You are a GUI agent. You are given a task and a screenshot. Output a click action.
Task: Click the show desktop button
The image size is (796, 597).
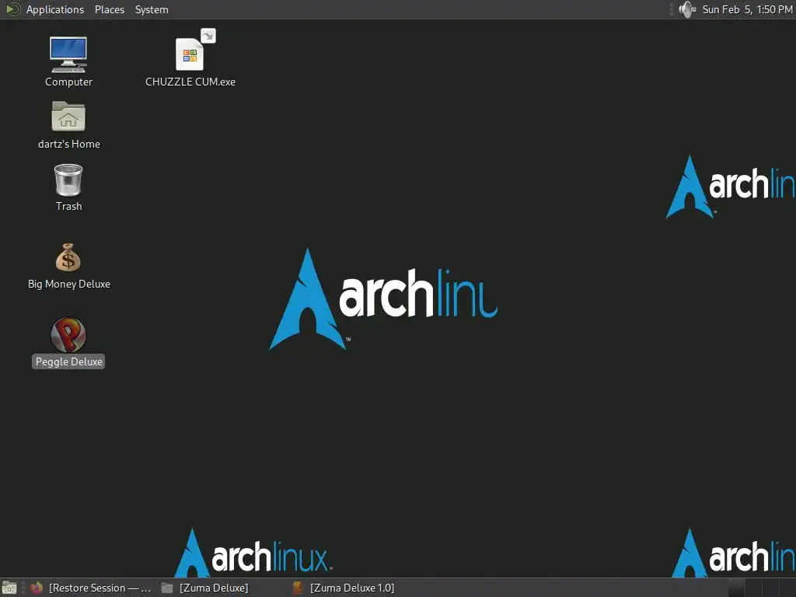coord(9,588)
